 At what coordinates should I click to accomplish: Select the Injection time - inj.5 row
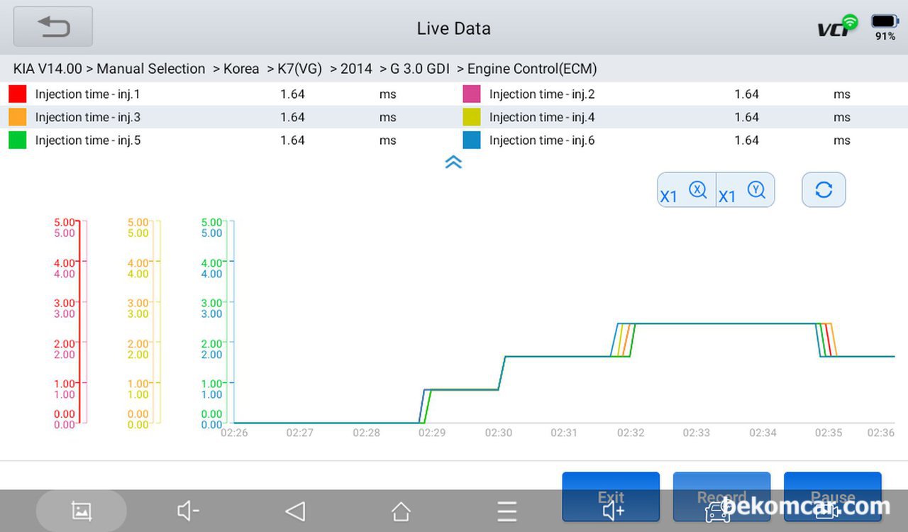point(88,140)
